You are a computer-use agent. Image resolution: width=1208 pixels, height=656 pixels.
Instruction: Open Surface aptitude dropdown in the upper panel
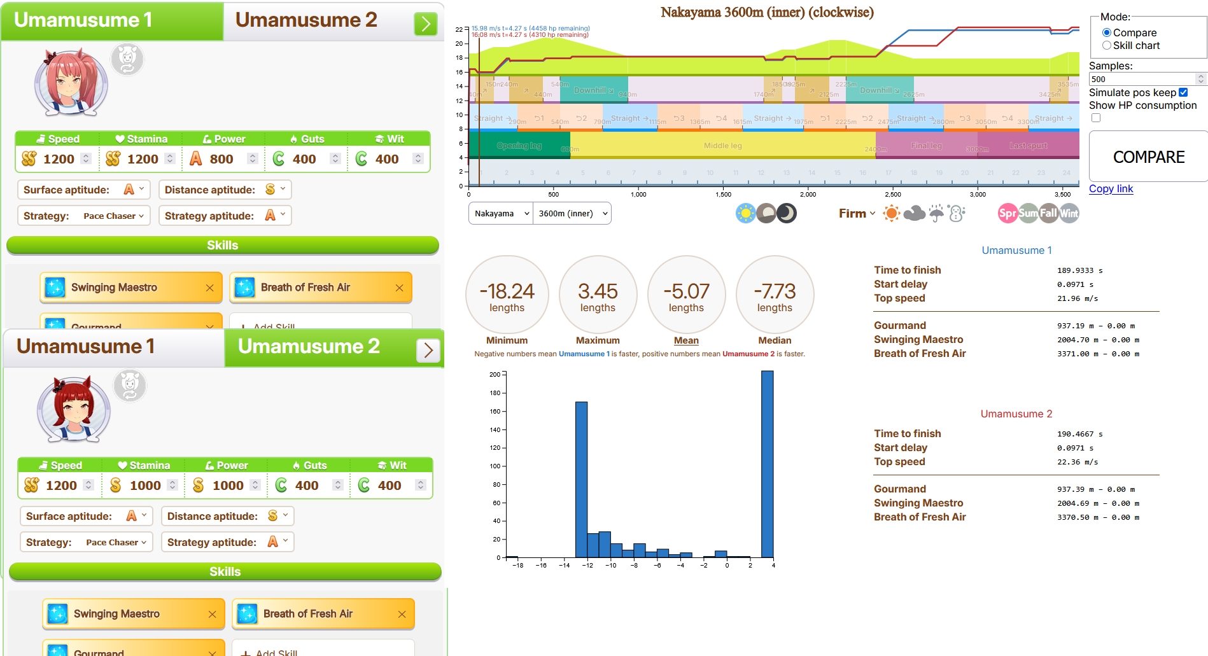tap(84, 190)
